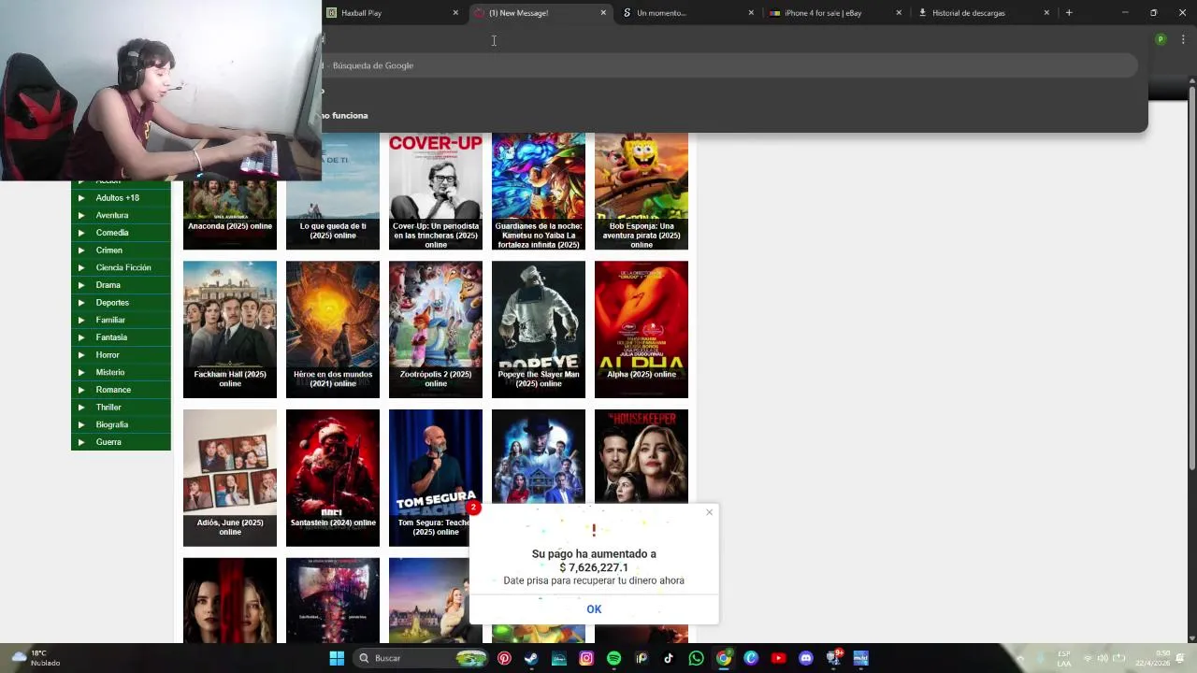Open the Thriller category link

point(108,408)
